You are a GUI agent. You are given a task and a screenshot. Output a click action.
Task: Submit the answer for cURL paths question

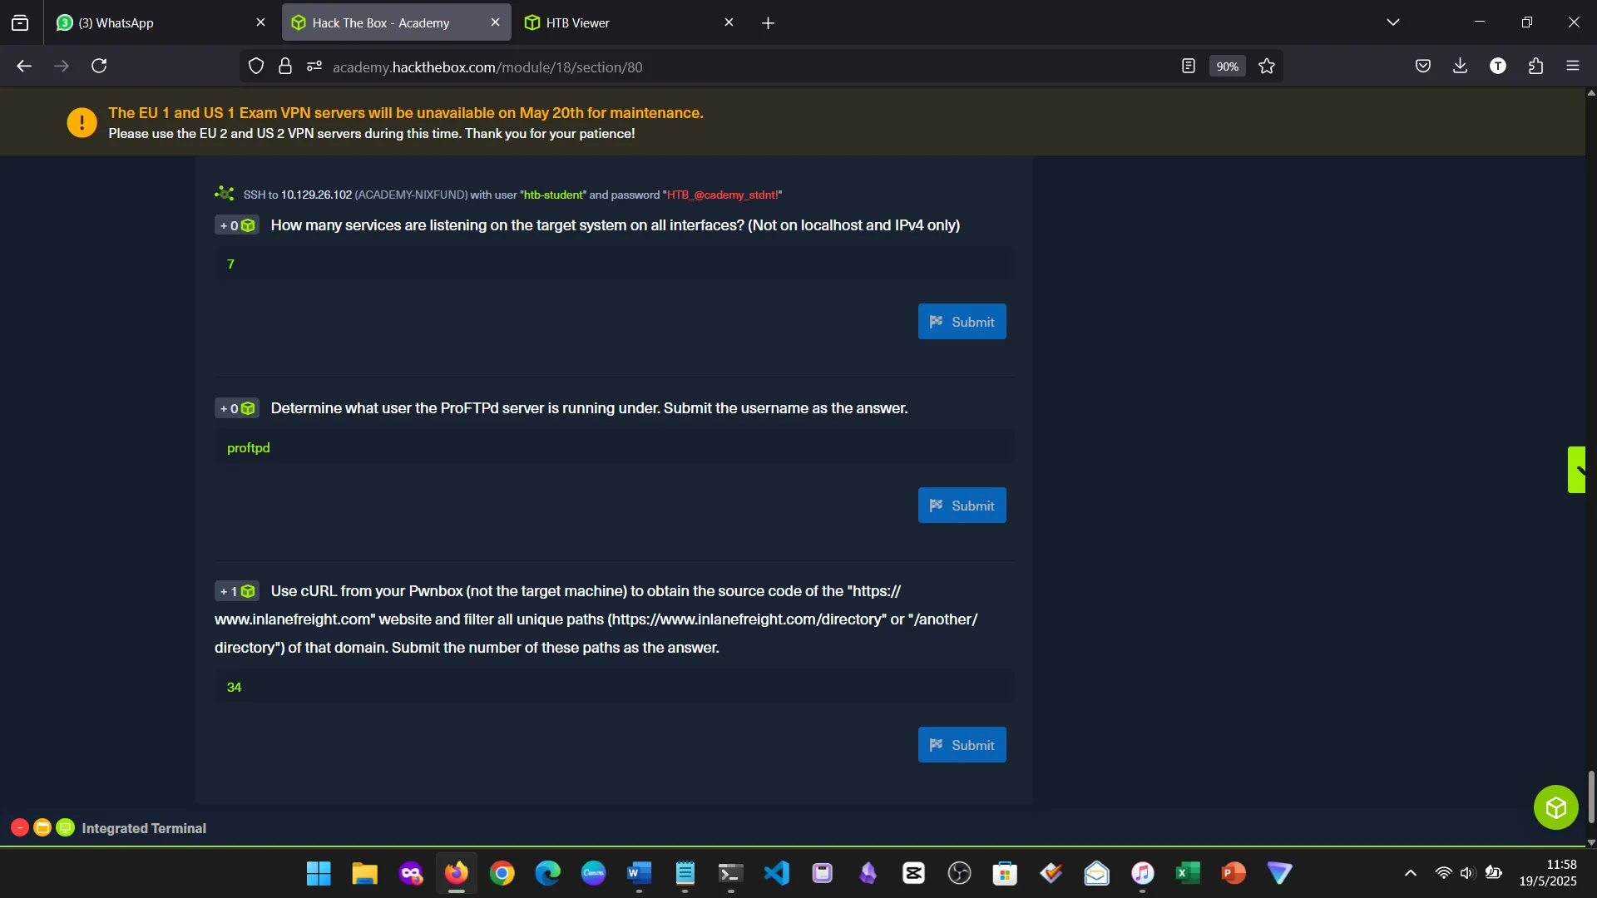point(962,745)
